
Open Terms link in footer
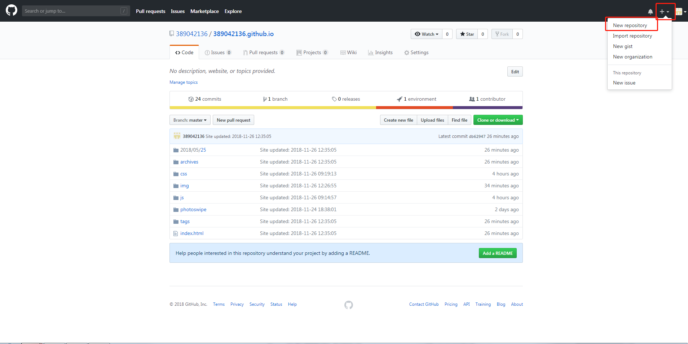click(219, 304)
